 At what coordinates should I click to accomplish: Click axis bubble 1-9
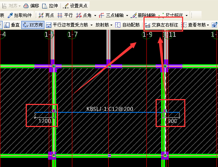[x=147, y=35]
